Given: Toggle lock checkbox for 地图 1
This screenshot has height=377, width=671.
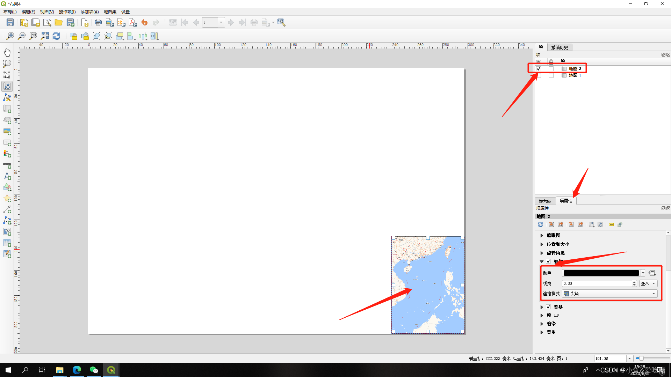Looking at the screenshot, I should click(551, 75).
